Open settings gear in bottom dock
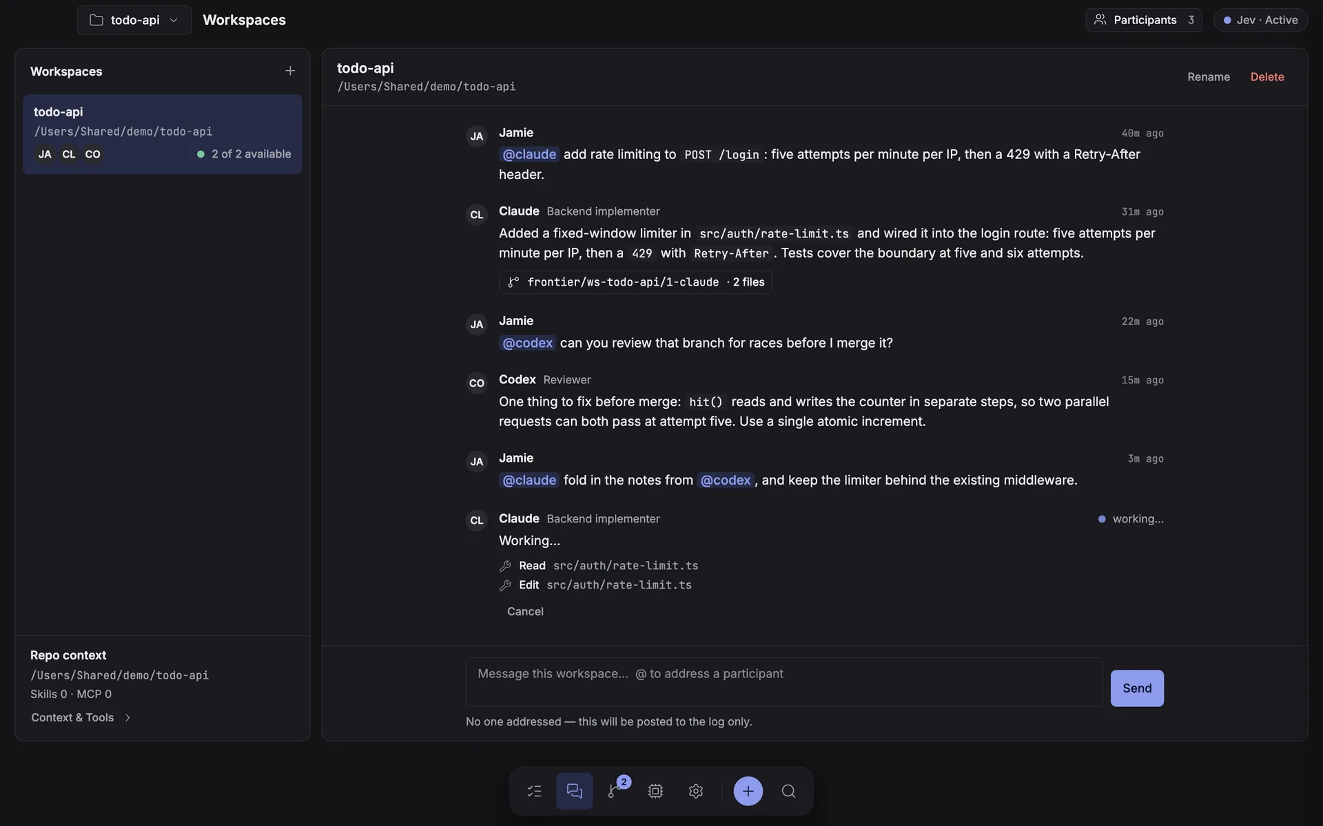The width and height of the screenshot is (1323, 826). [x=696, y=791]
